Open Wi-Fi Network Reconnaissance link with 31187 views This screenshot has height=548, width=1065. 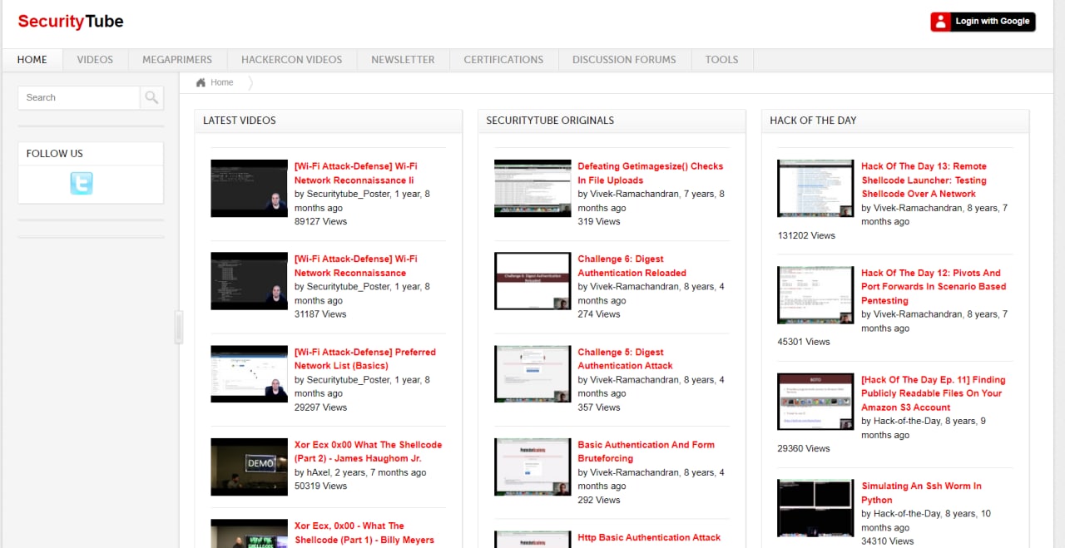(356, 266)
